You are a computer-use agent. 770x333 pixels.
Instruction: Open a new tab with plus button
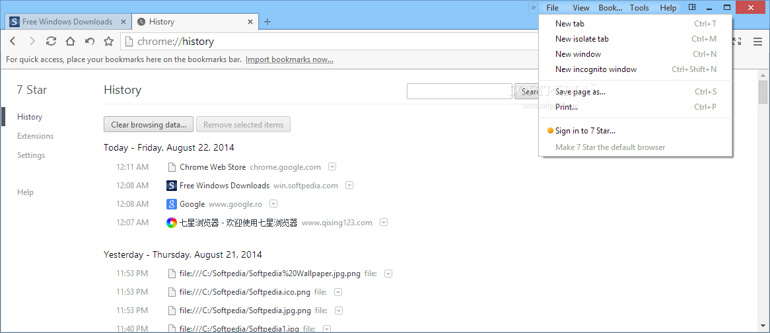[x=267, y=22]
